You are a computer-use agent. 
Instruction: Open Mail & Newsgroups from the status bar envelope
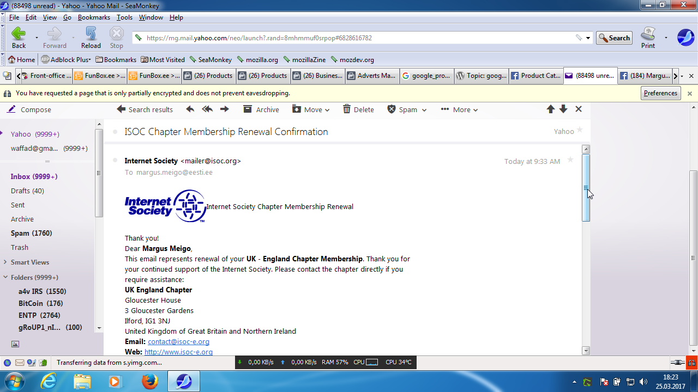[20, 363]
